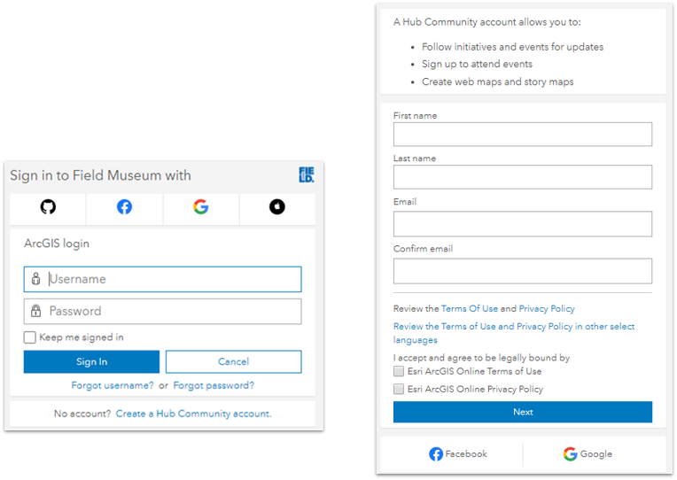Click the padlock icon in Password field

coord(35,311)
